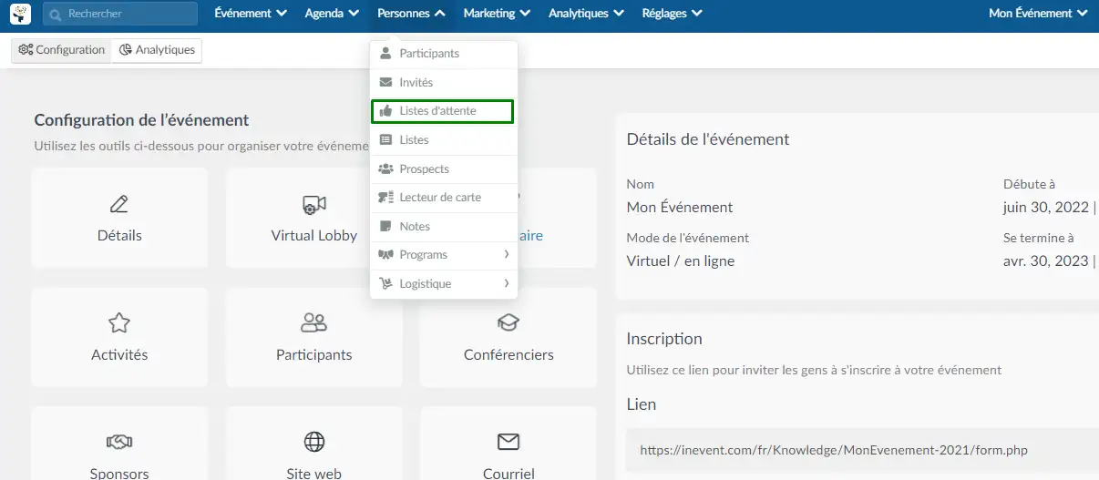Open the Courriel configuration card
Viewport: 1099px width, 480px height.
click(508, 444)
